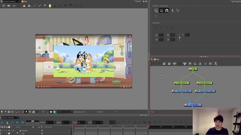Screen dimensions: 241x135
Task: Select the Peg layer in Timeline
Action: (x=23, y=133)
